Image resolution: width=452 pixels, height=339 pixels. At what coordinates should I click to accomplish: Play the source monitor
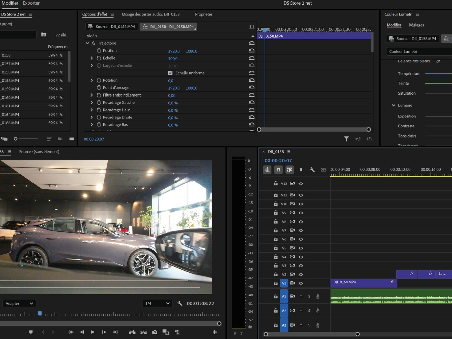click(93, 332)
